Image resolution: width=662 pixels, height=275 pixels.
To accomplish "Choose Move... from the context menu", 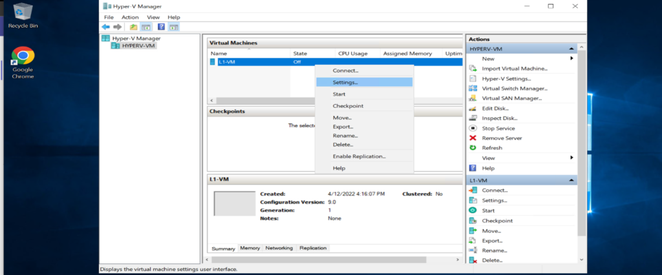I will (x=365, y=117).
